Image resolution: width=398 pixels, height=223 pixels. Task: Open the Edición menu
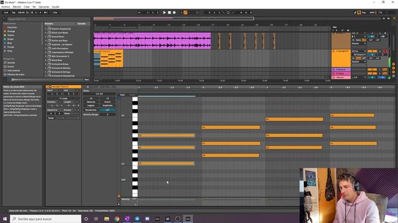17,7
